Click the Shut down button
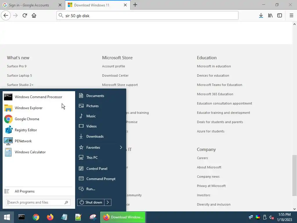Viewport: 297px width, 223px height. click(x=91, y=202)
